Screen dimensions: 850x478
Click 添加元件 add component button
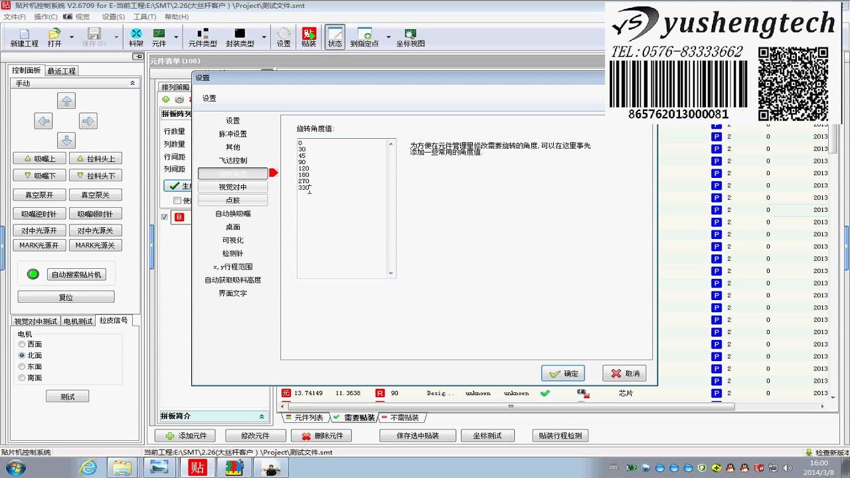click(187, 436)
